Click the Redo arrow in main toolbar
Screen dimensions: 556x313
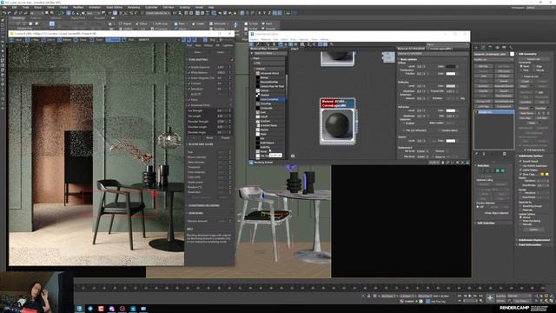coord(10,13)
